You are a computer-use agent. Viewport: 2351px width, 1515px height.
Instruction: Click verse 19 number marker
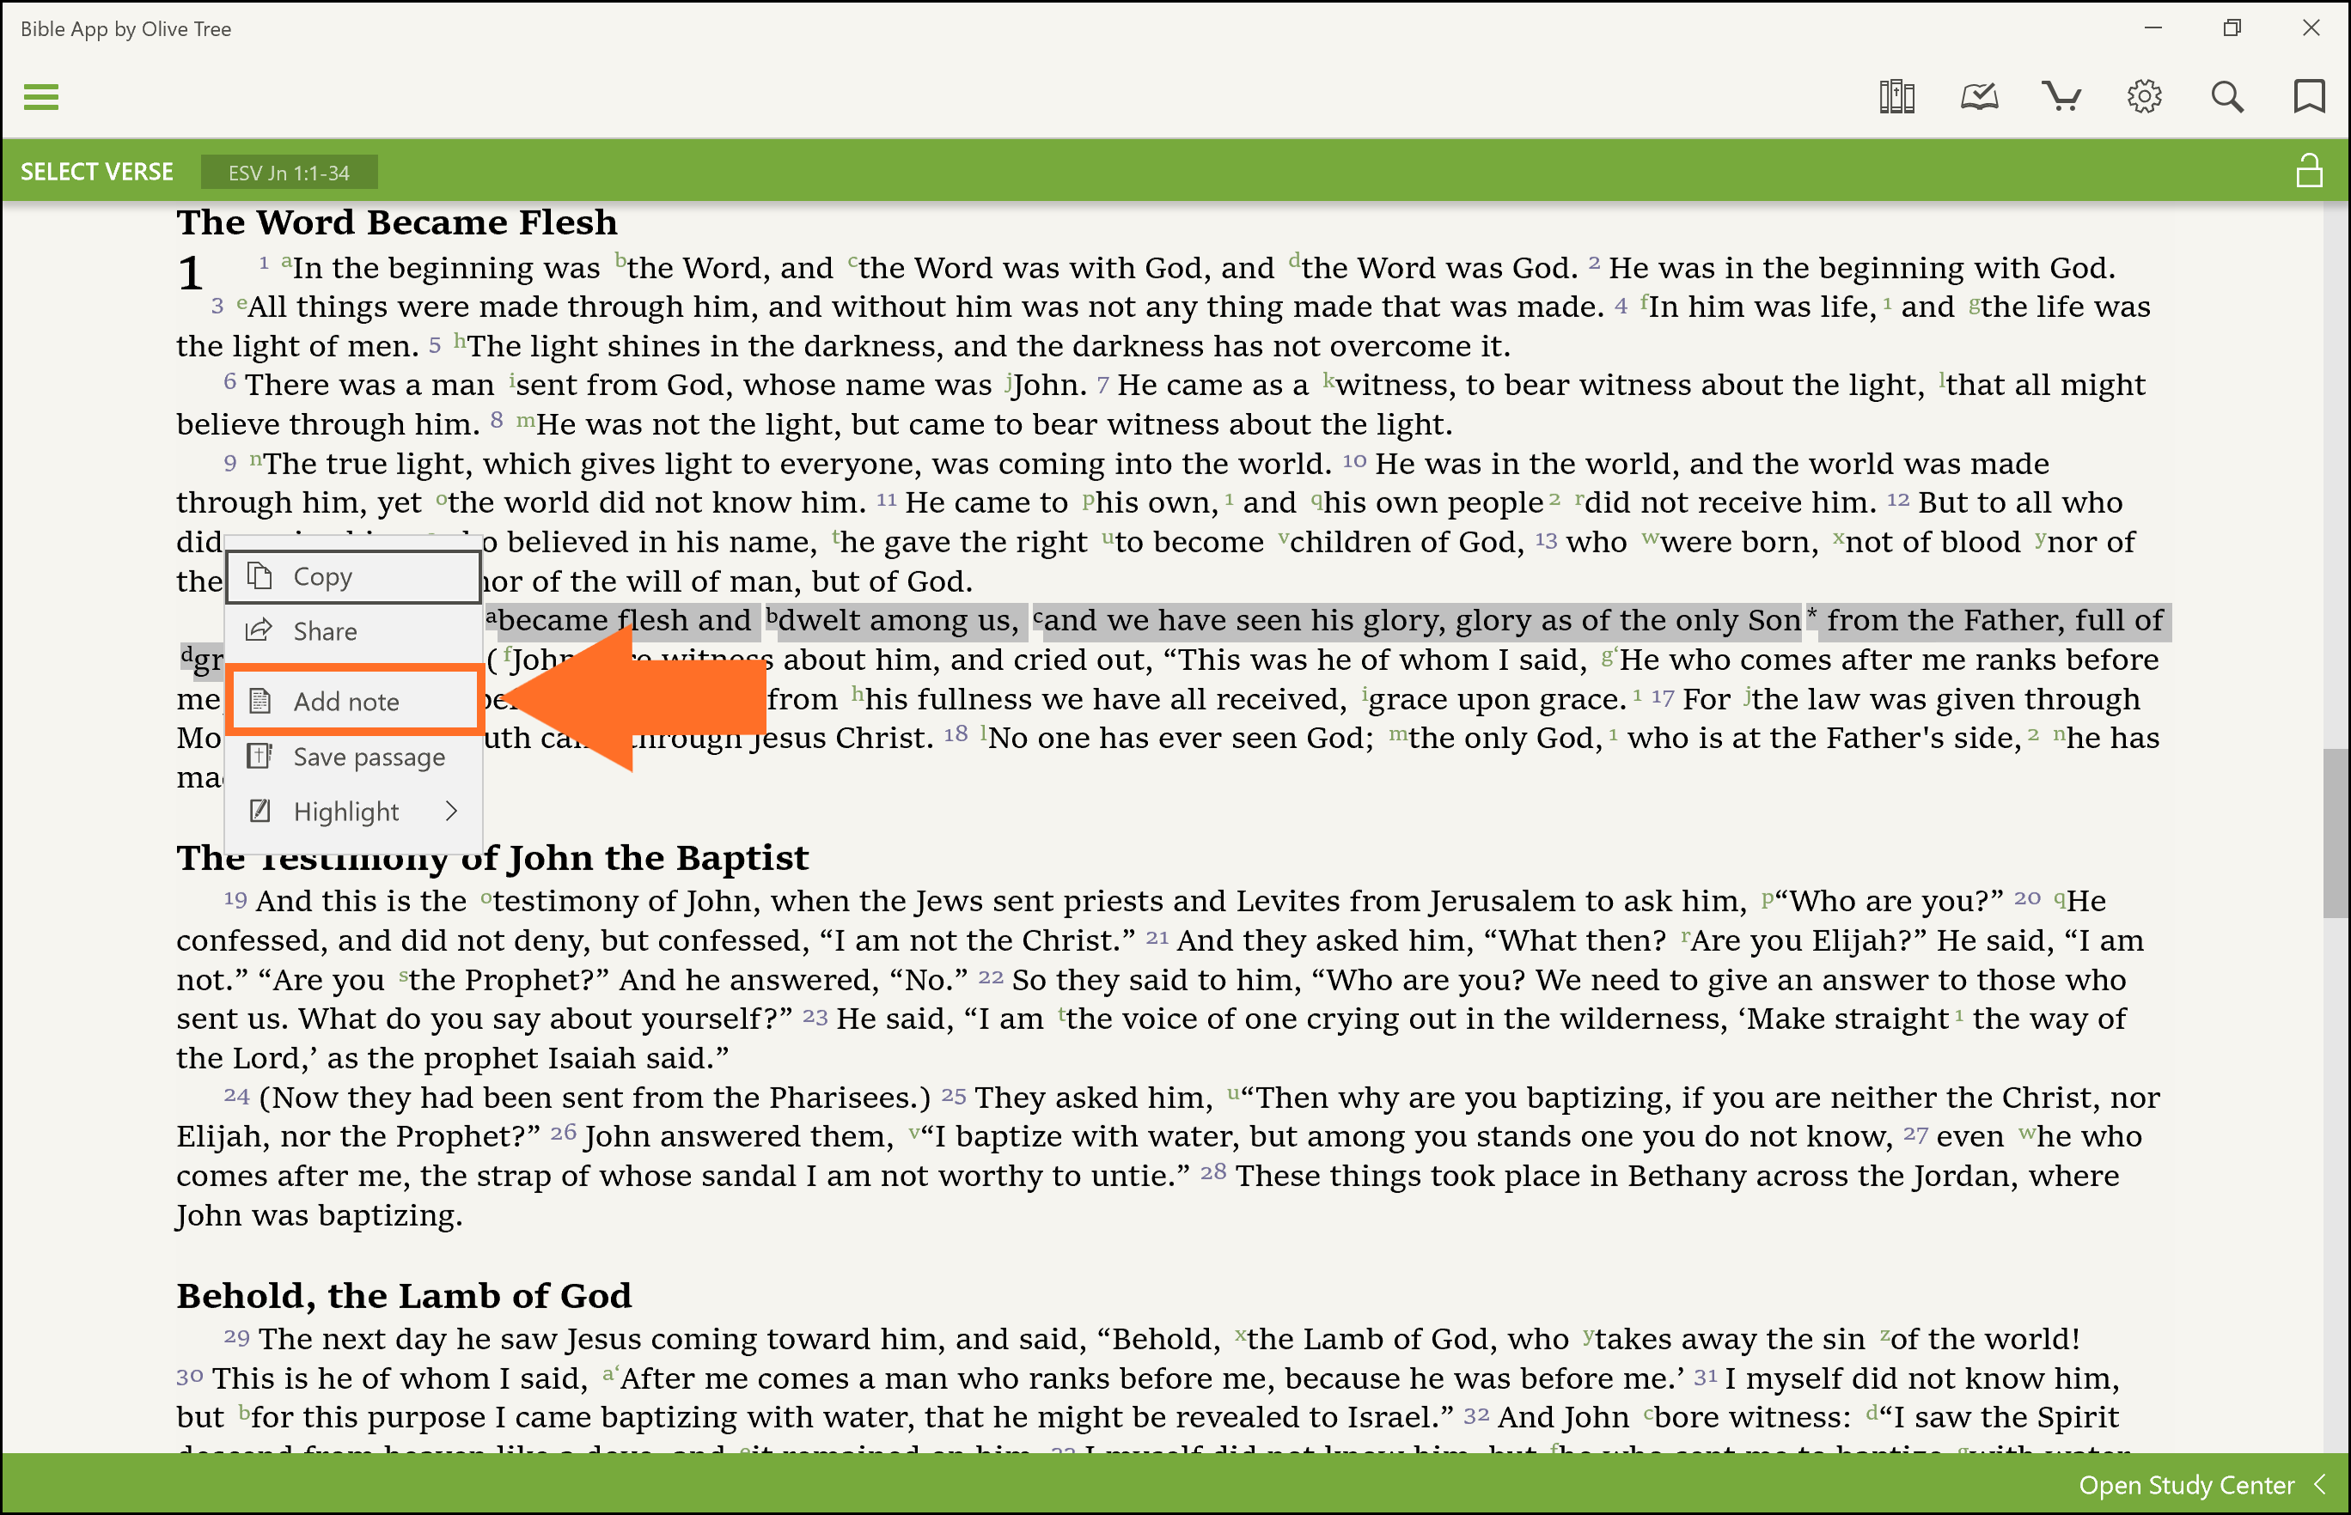pos(235,899)
